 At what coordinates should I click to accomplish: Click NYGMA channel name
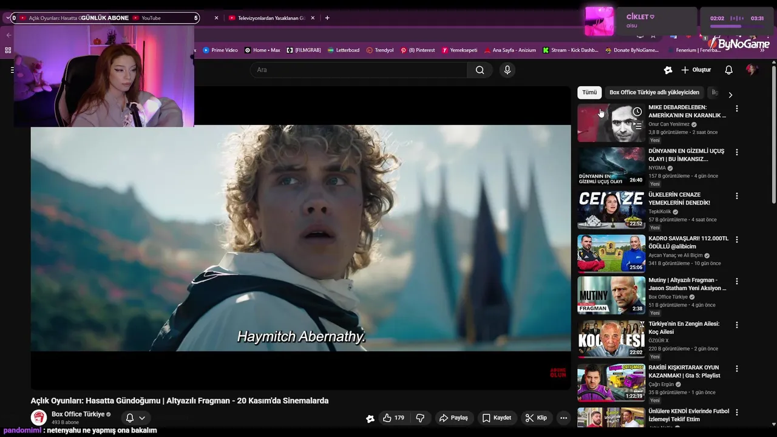point(657,168)
